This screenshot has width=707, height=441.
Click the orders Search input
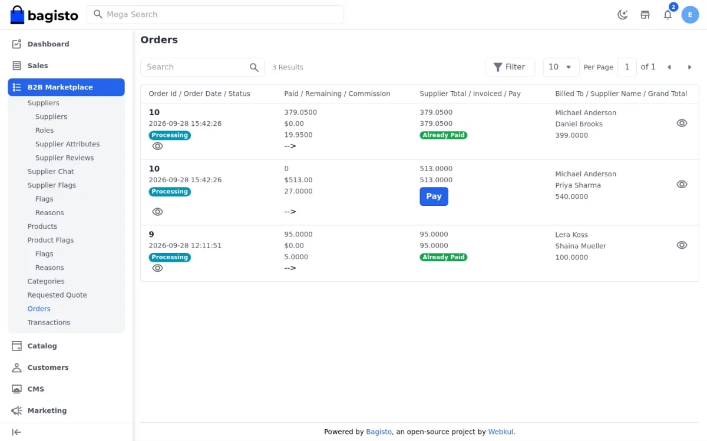203,67
